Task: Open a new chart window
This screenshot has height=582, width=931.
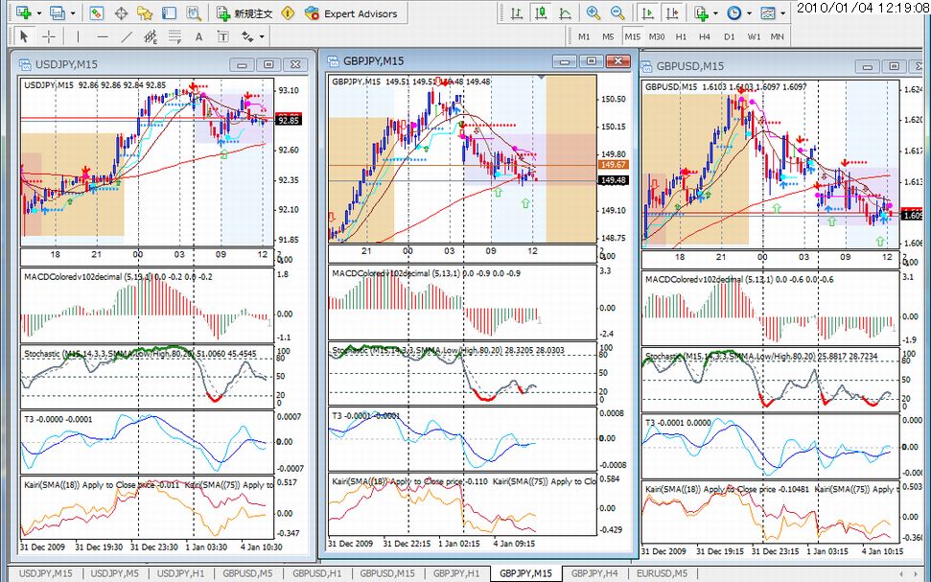Action: pos(24,12)
